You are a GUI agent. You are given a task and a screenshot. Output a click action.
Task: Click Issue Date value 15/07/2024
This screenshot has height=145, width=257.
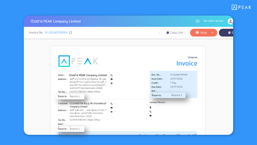[x=176, y=79]
